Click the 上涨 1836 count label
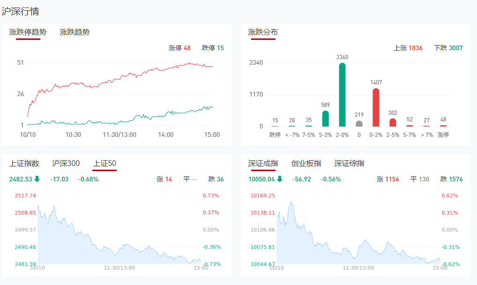 [408, 48]
